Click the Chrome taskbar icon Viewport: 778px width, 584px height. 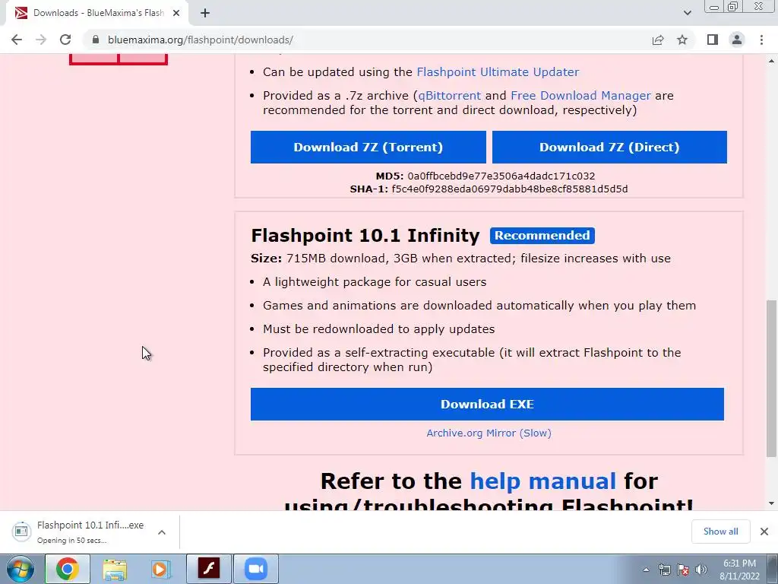(x=68, y=569)
